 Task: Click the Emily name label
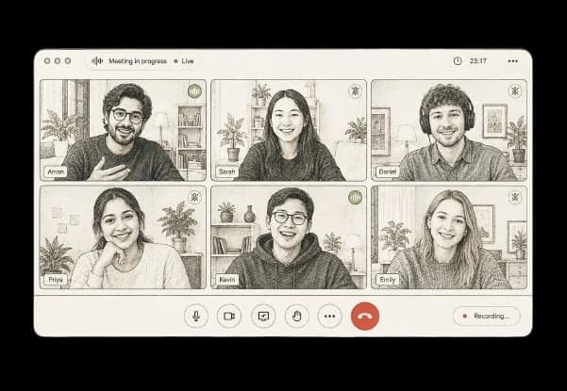pos(388,280)
